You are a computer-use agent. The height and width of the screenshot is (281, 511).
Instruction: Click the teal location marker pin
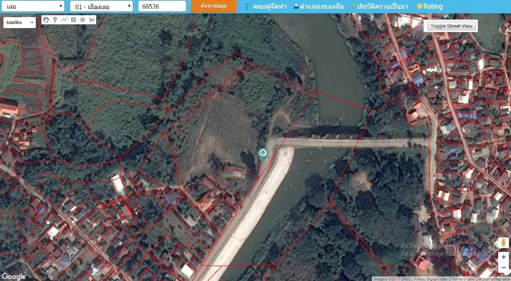[263, 154]
